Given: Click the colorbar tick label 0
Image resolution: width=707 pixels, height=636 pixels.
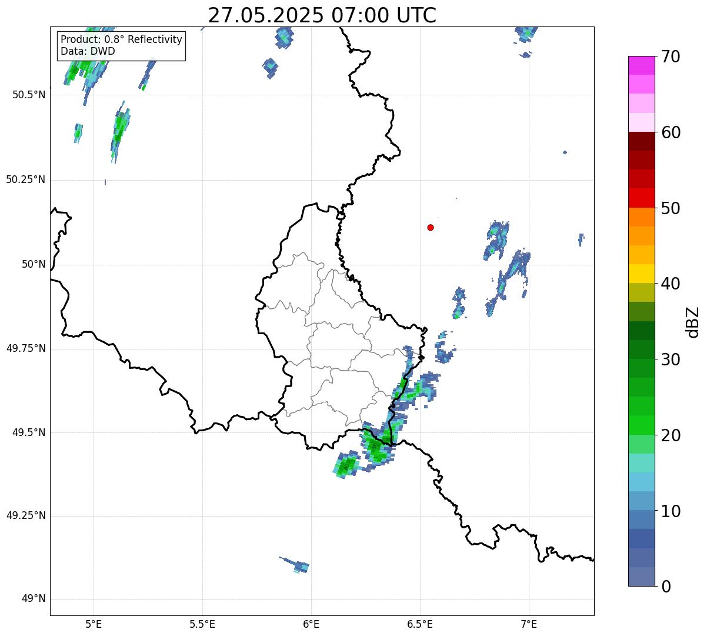Looking at the screenshot, I should [x=666, y=587].
